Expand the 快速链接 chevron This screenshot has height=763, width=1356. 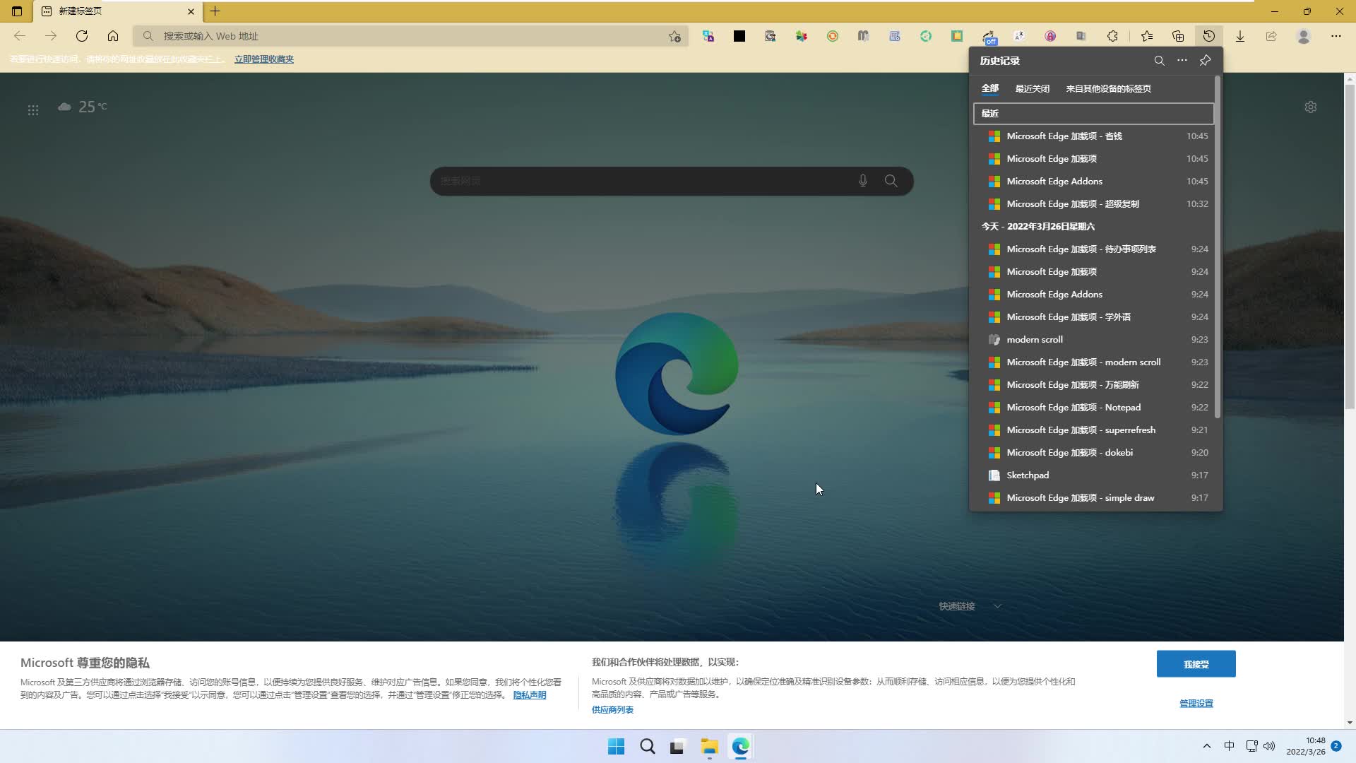[x=997, y=606]
